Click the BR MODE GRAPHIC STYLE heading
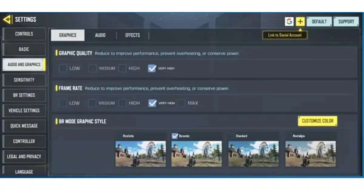 (x=83, y=121)
